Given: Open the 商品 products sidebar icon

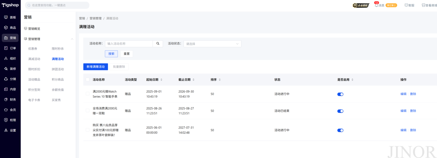Looking at the screenshot, I should 6,28.
